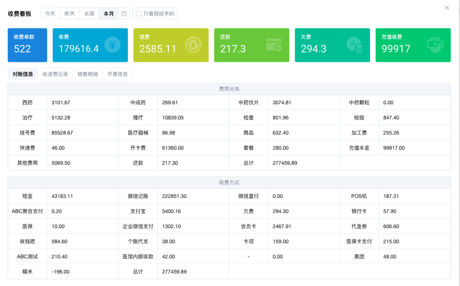Open the calendar date picker icon
Image resolution: width=460 pixels, height=286 pixels.
click(x=124, y=14)
